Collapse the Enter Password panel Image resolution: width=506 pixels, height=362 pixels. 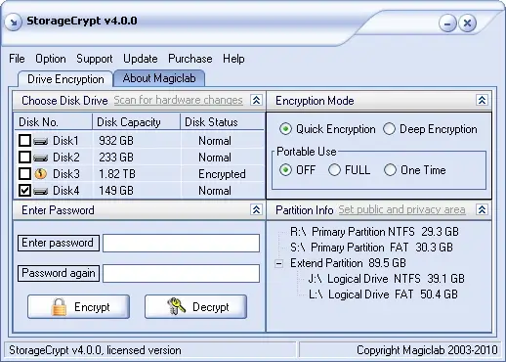pyautogui.click(x=256, y=209)
